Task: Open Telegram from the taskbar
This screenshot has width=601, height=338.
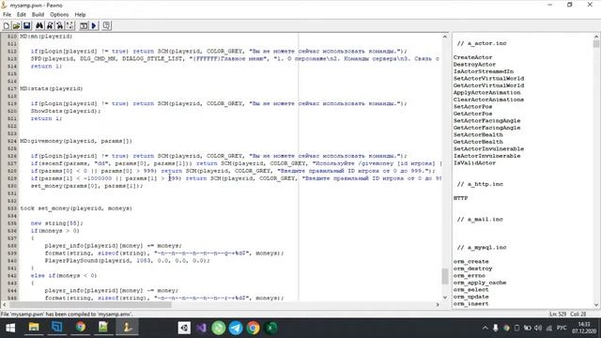Action: [x=236, y=328]
